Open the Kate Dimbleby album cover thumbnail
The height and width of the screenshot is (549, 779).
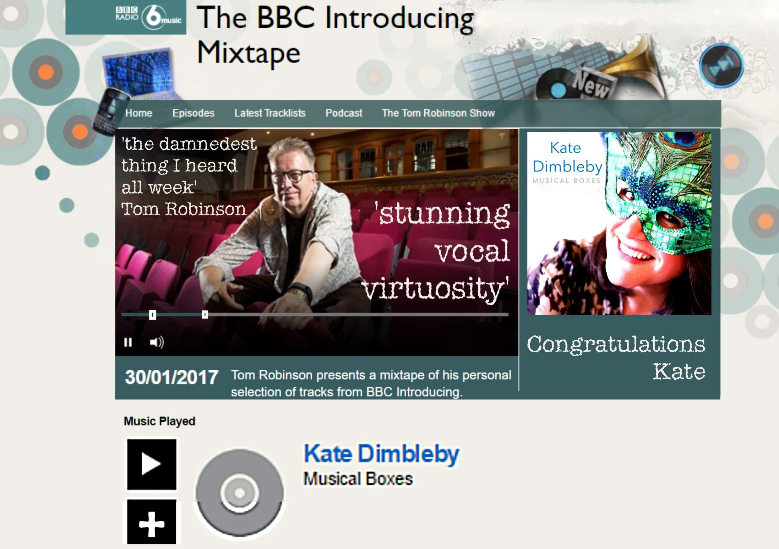pyautogui.click(x=619, y=223)
